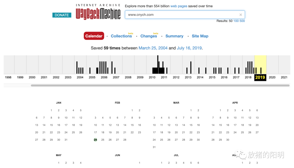This screenshot has height=168, width=294.
Task: Select year 2018 on the timeline
Action: 248,77
